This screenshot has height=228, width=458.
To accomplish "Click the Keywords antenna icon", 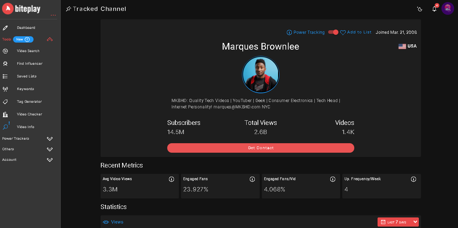I will coord(5,89).
